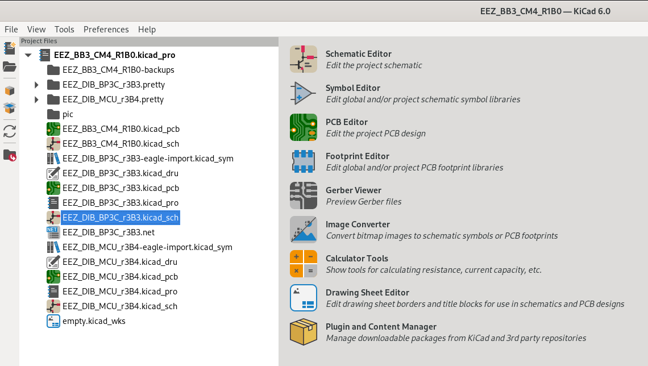Click the New Project toolbar icon
Viewport: 648px width, 366px height.
pos(10,48)
